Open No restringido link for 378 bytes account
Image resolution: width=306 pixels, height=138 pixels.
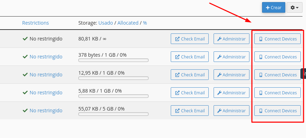pos(46,57)
